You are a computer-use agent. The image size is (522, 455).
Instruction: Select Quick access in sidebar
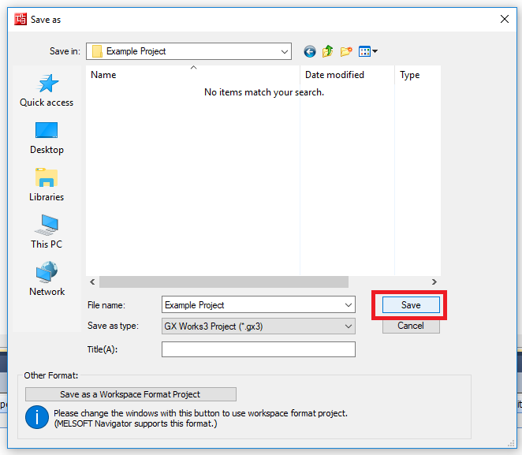coord(47,90)
